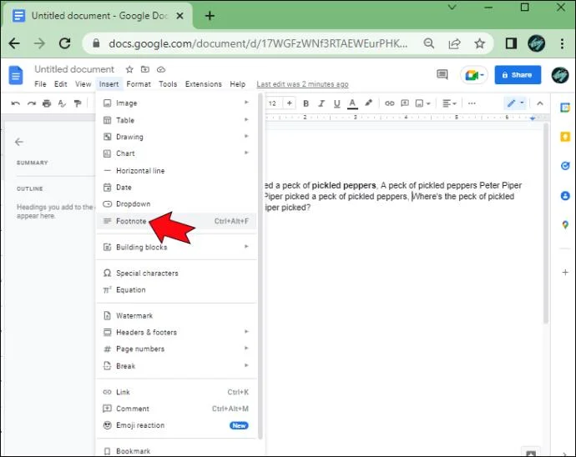576x457 pixels.
Task: Open the Tools menu
Action: click(168, 84)
